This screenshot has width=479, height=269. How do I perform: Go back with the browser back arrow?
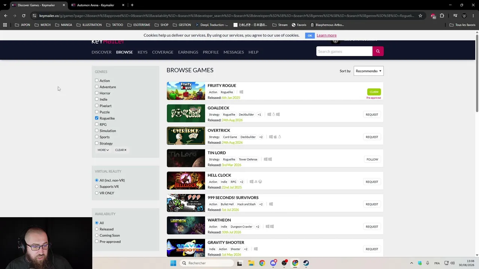coord(6,16)
